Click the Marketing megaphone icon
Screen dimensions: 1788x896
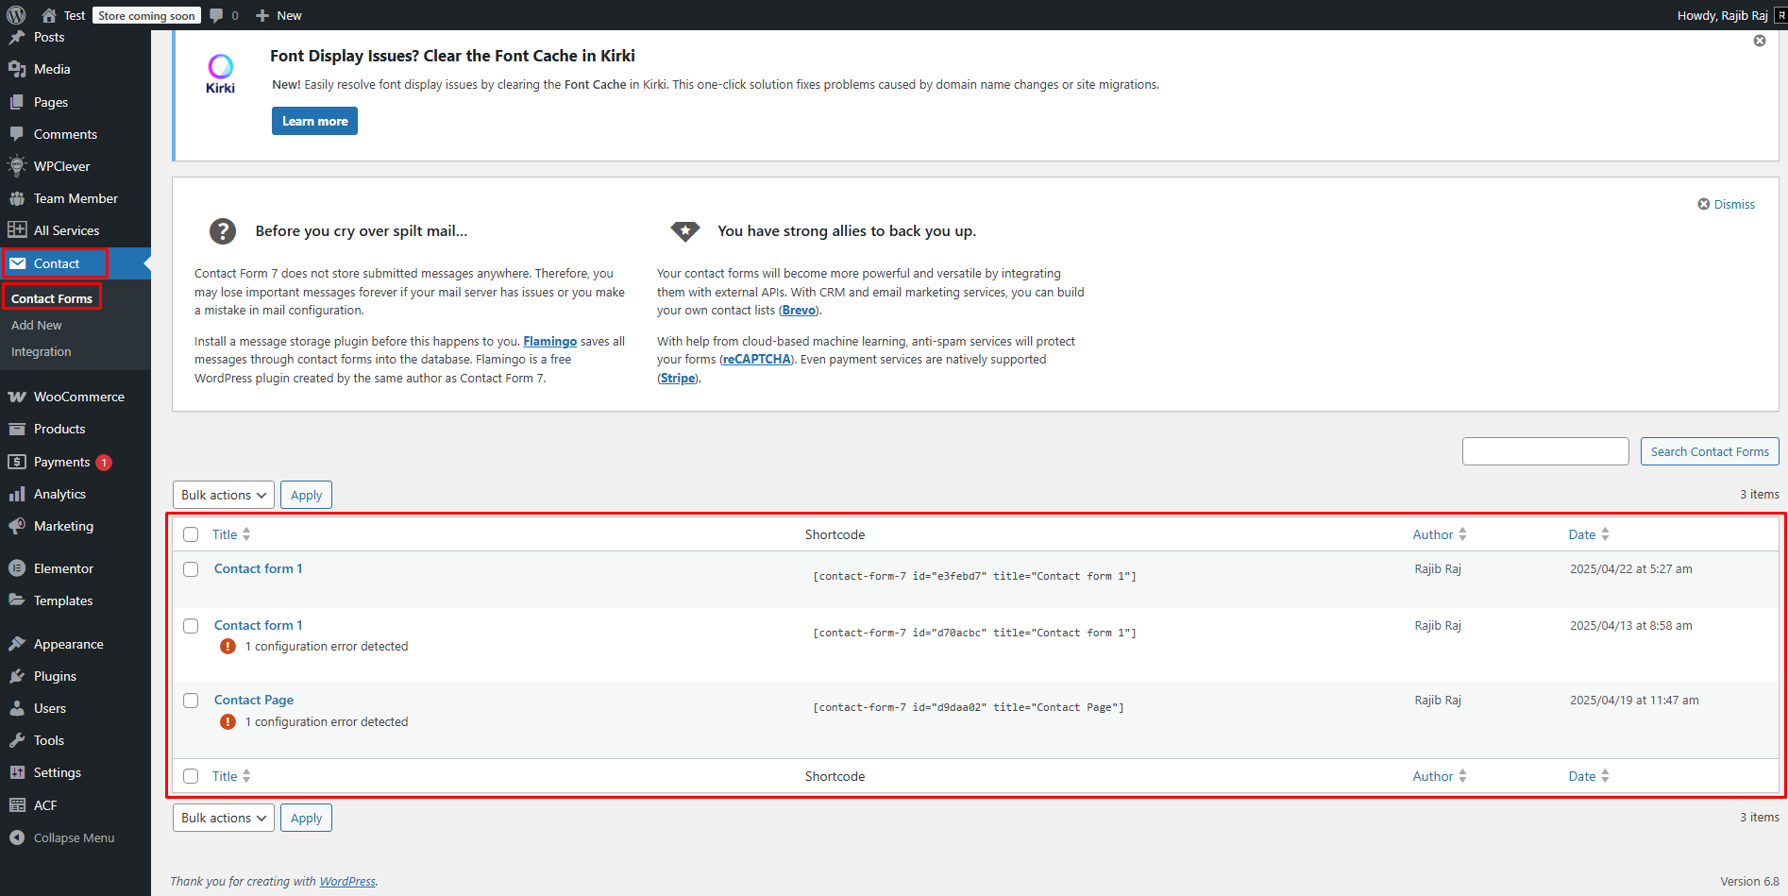click(x=17, y=526)
